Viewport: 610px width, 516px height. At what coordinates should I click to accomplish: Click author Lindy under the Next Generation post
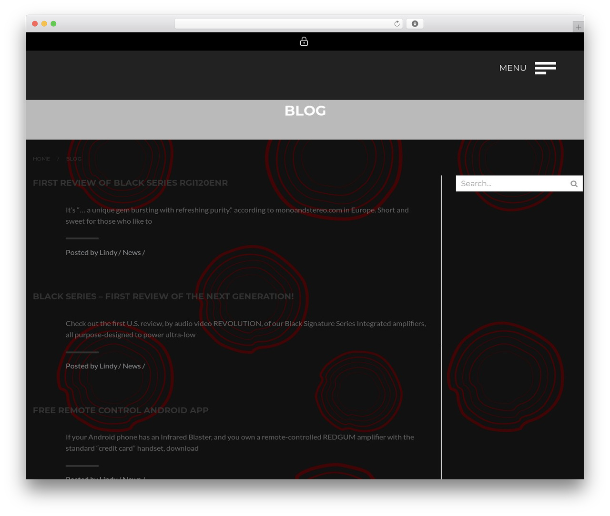pyautogui.click(x=108, y=366)
